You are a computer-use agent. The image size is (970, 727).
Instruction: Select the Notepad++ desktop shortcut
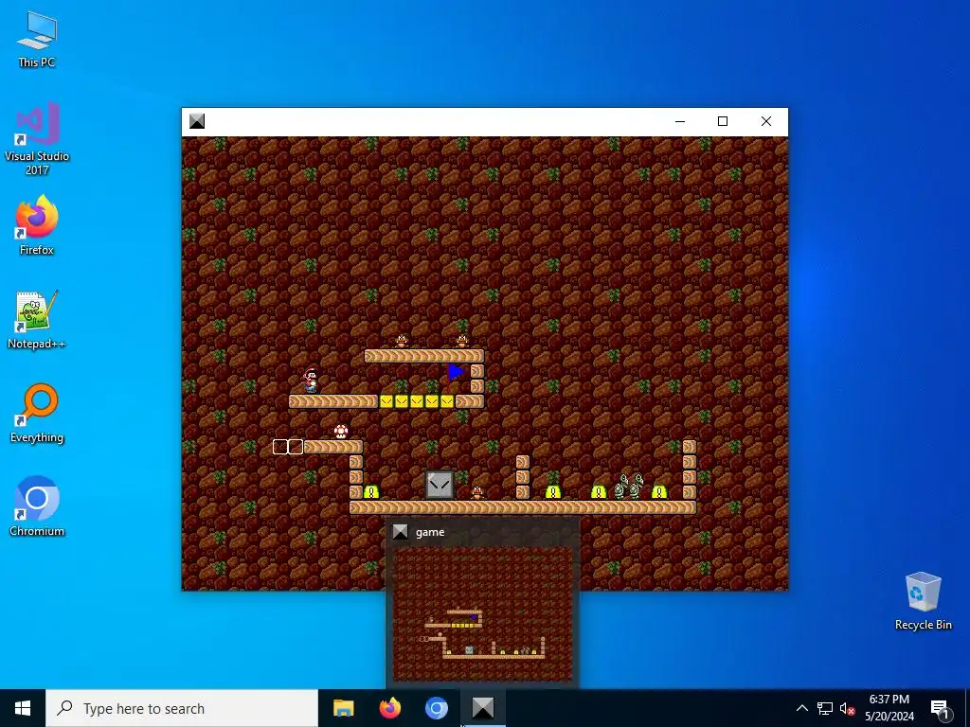click(37, 320)
